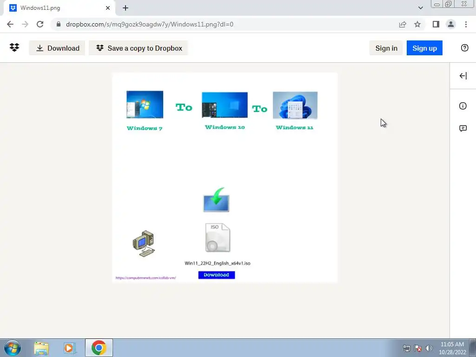This screenshot has height=357, width=476.
Task: Click the browser forward arrow
Action: point(25,24)
